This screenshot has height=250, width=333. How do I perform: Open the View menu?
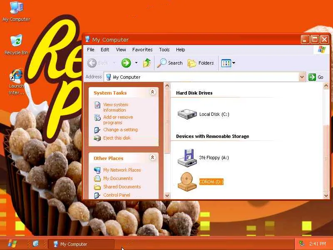[121, 50]
